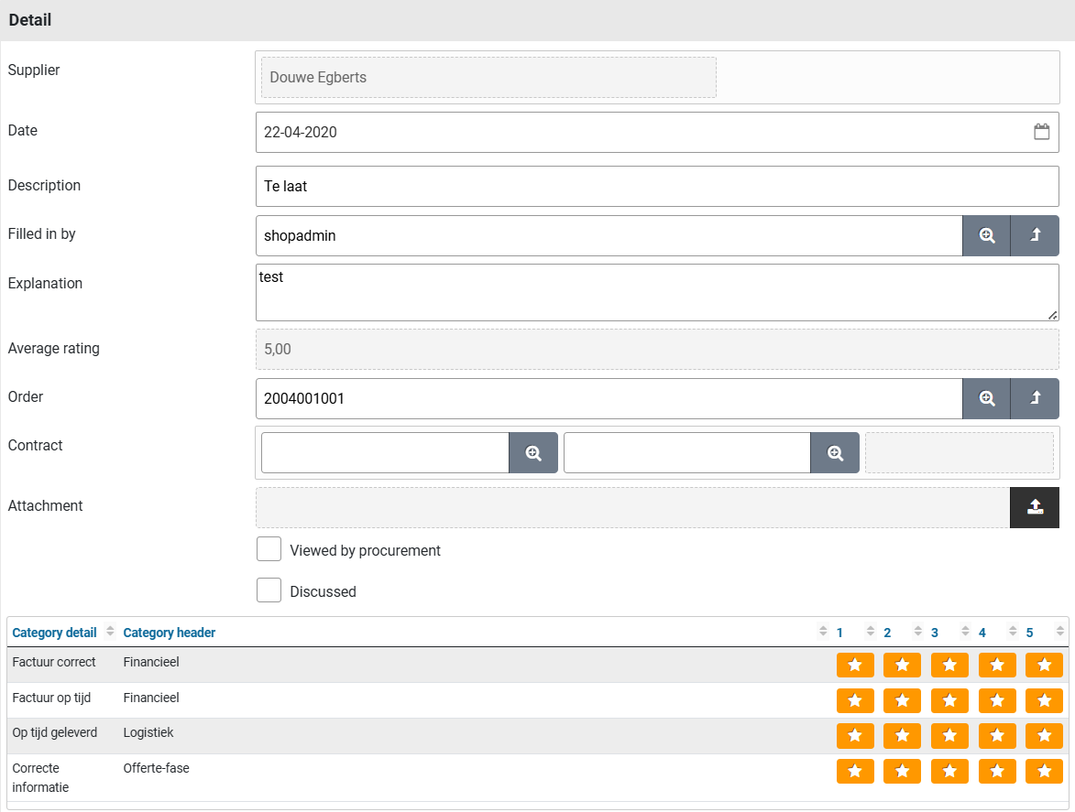
Task: Click into the Explanation text area
Action: click(656, 292)
